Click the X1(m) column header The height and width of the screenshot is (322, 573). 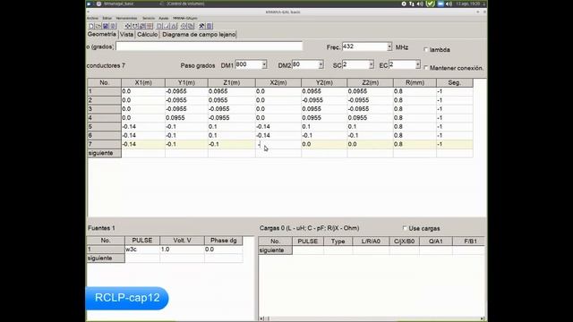tap(143, 83)
